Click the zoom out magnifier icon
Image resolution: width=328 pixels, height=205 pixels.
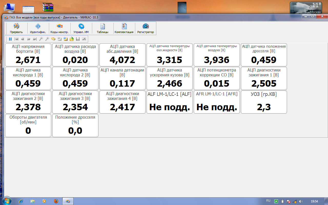point(41,39)
